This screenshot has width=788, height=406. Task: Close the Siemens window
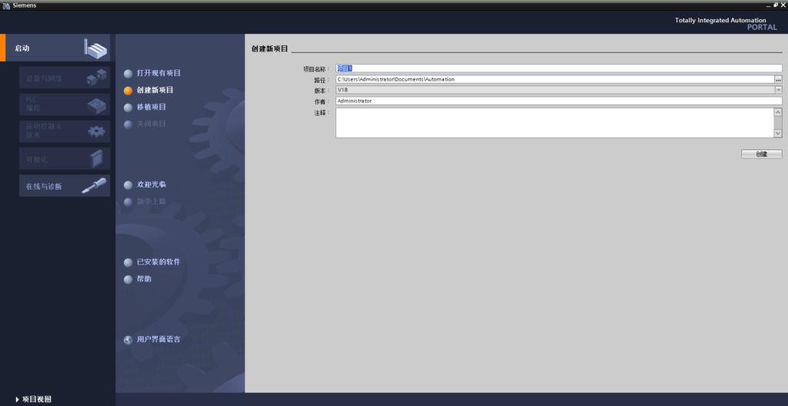tap(783, 5)
